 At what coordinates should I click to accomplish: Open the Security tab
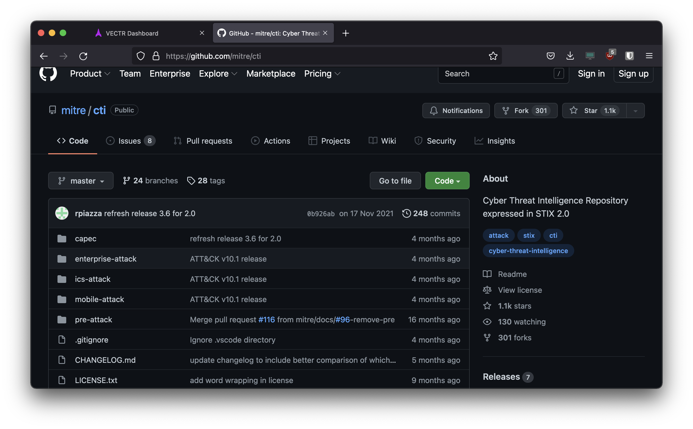tap(435, 141)
